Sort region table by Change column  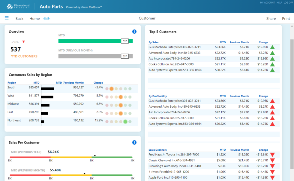(x=98, y=83)
